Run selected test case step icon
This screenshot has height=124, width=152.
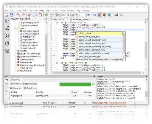94,15
